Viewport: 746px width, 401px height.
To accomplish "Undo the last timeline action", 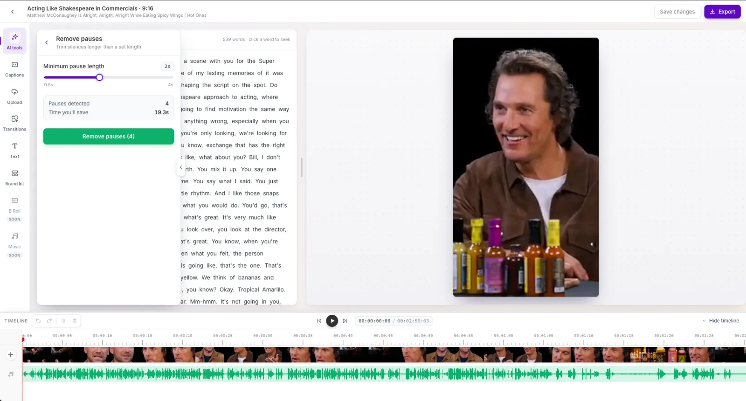I will [38, 321].
